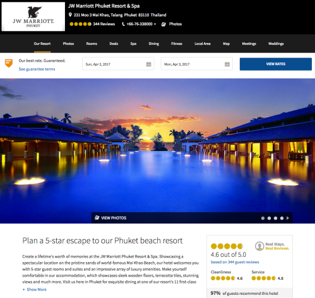This screenshot has width=315, height=298.
Task: Select the first slideshow dot indicator
Action: pos(263,218)
